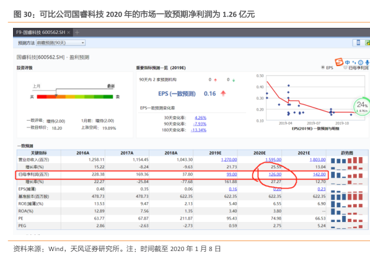Click the red segment of rating bar
The width and height of the screenshot is (370, 256).
[x=42, y=97]
